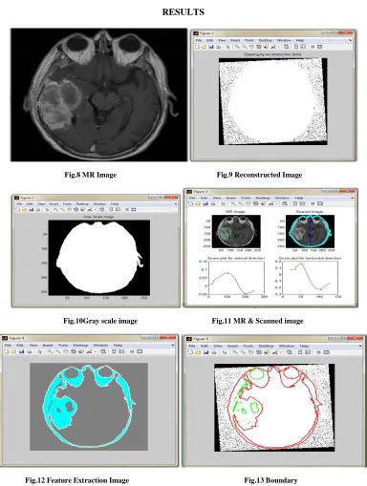Screen dimensions: 367x486
Task: Click New Figure icon in Figure 4 toolbar
Action: coord(6,351)
